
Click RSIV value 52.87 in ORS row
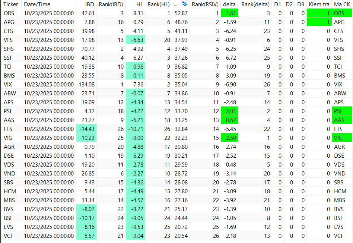coord(181,13)
